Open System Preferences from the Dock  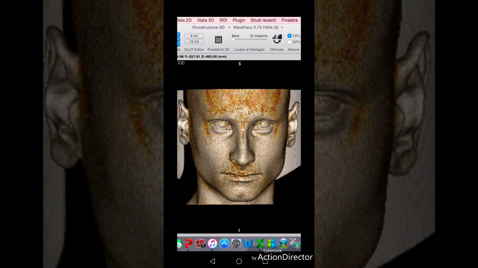pos(236,244)
